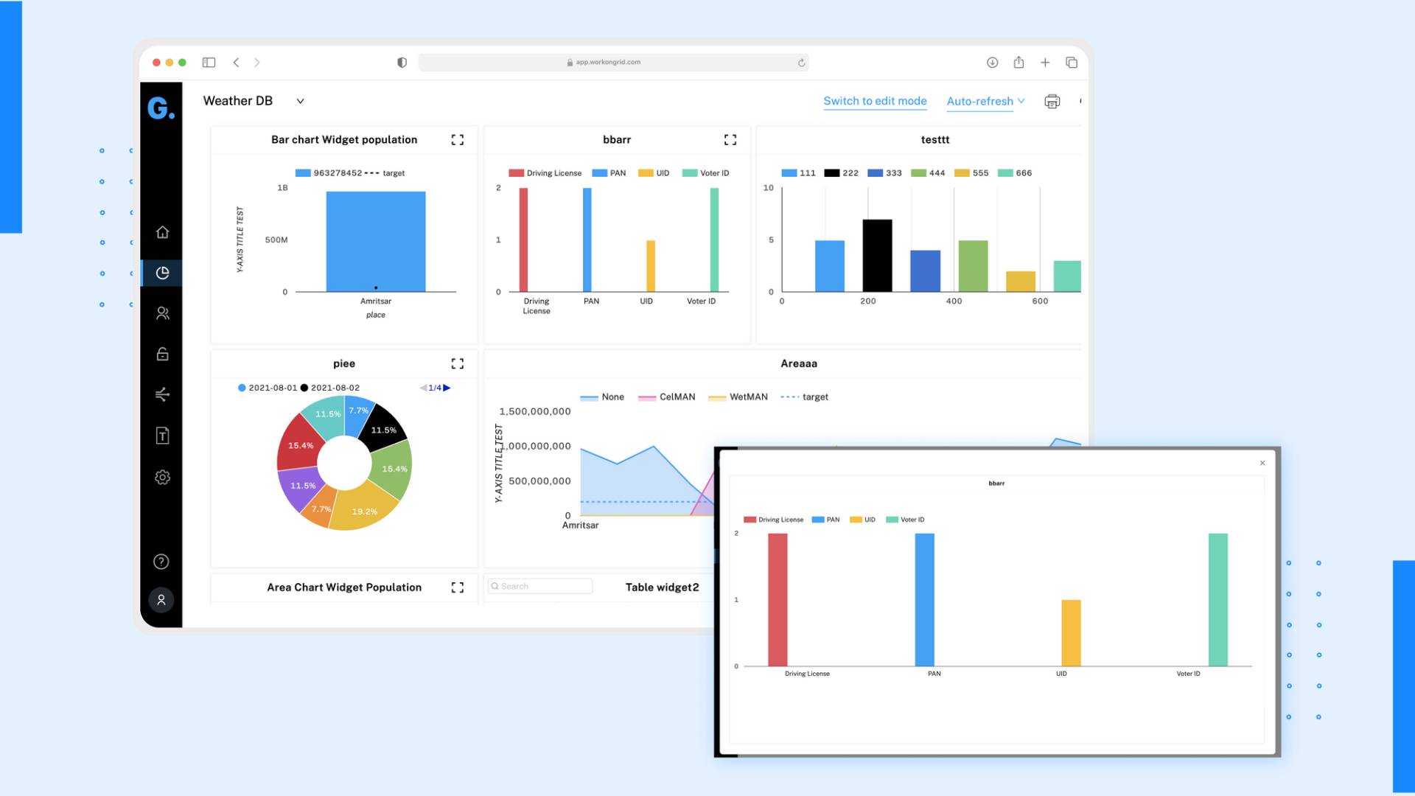Expand the Auto-refresh dropdown

(x=985, y=101)
